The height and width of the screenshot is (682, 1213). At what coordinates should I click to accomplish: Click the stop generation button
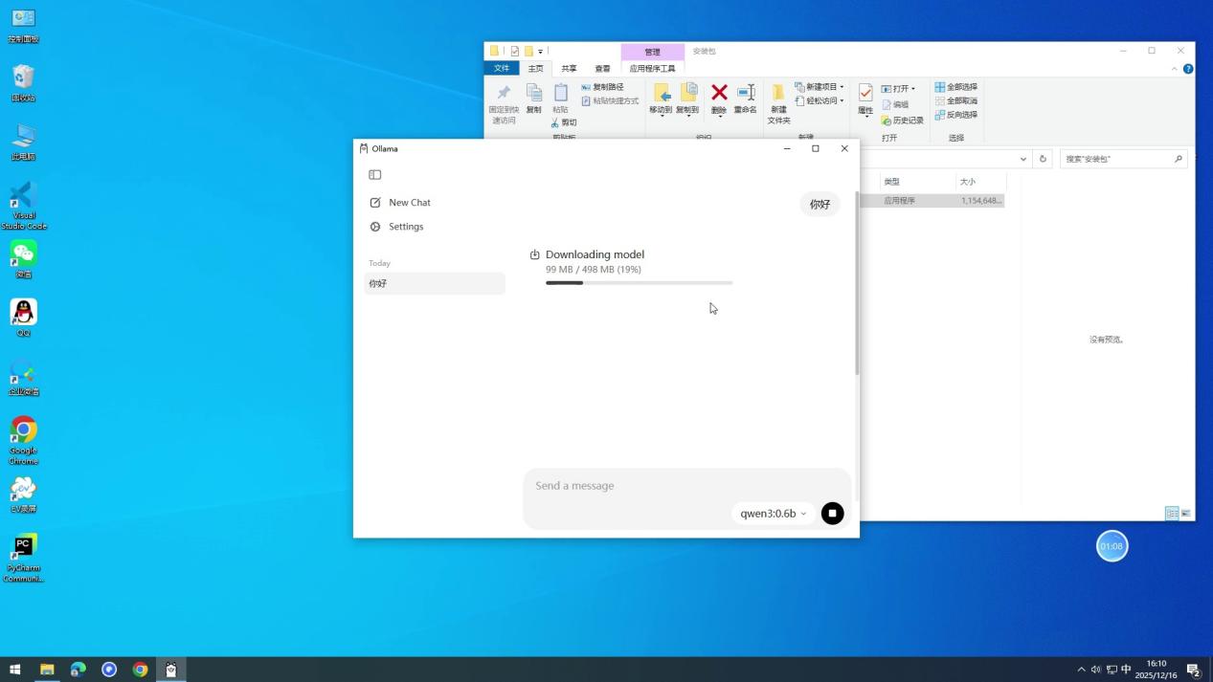tap(832, 514)
